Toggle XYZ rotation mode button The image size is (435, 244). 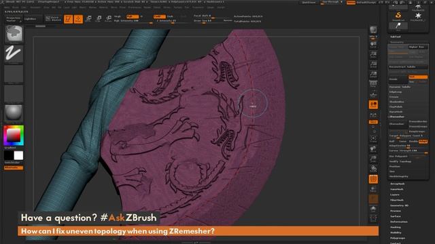pos(373,122)
